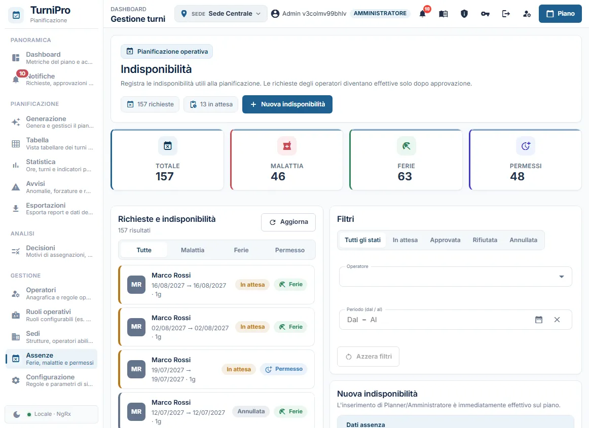This screenshot has width=589, height=428.
Task: Click the admin account avatar icon
Action: pyautogui.click(x=275, y=14)
